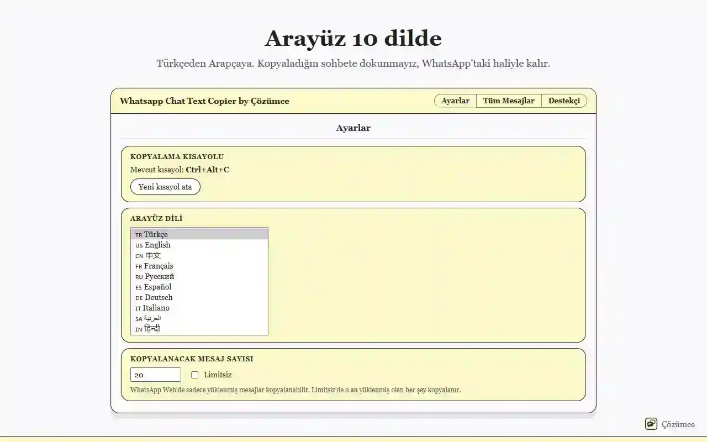Viewport: 707px width, 442px height.
Task: Select Deutsch from the language list
Action: point(199,297)
